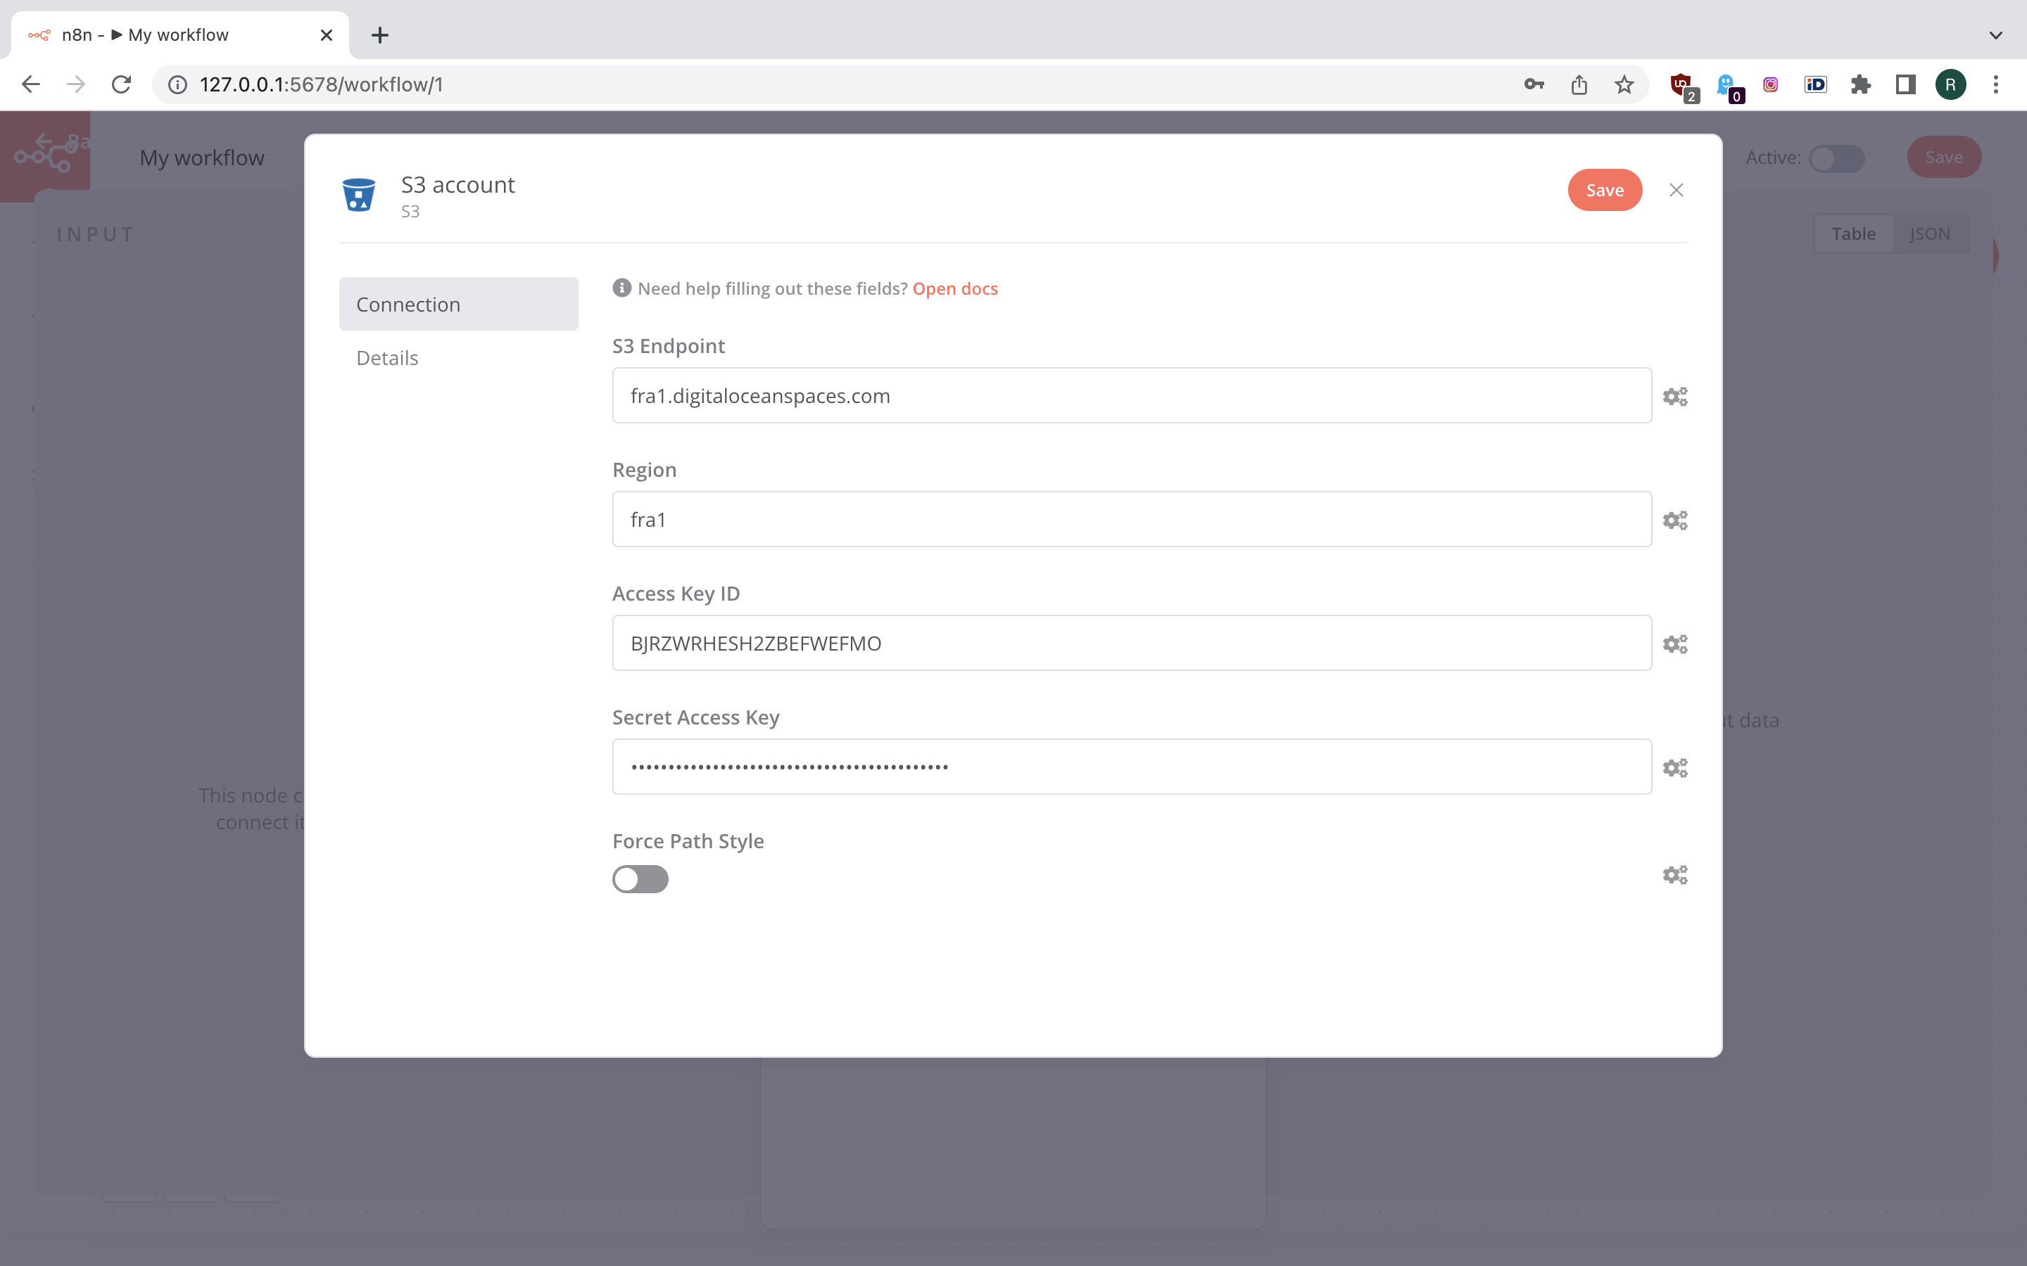Viewport: 2027px width, 1266px height.
Task: Edit the S3 Endpoint field
Action: pyautogui.click(x=1132, y=395)
